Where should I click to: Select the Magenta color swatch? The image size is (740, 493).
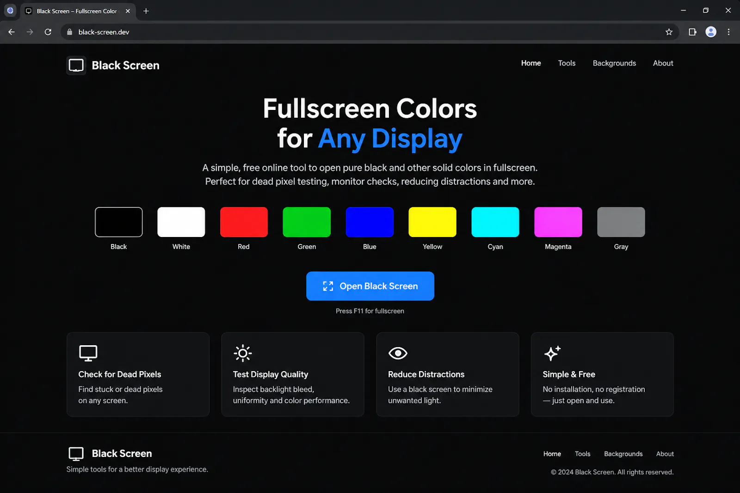click(558, 222)
